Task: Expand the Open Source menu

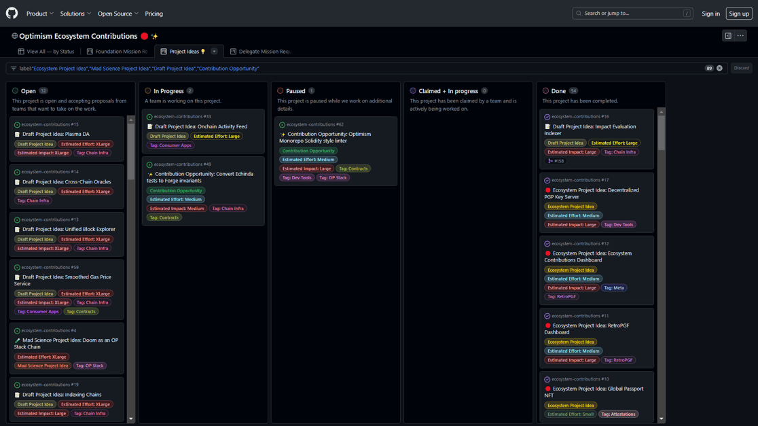Action: [118, 14]
